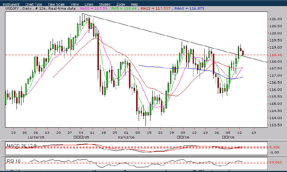
Task: Open the Lines menu
Action: (x=89, y=4)
